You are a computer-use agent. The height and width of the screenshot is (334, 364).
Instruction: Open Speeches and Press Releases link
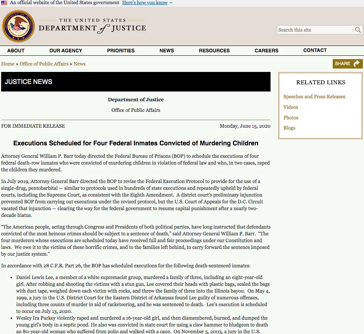tap(314, 96)
